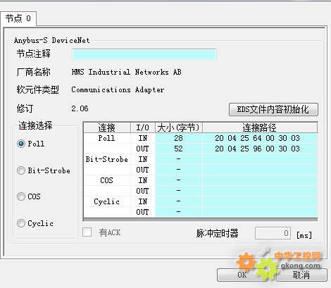Screen dimensions: 331x288
Task: Click the Poll IN connection path cell
Action: [x=260, y=138]
